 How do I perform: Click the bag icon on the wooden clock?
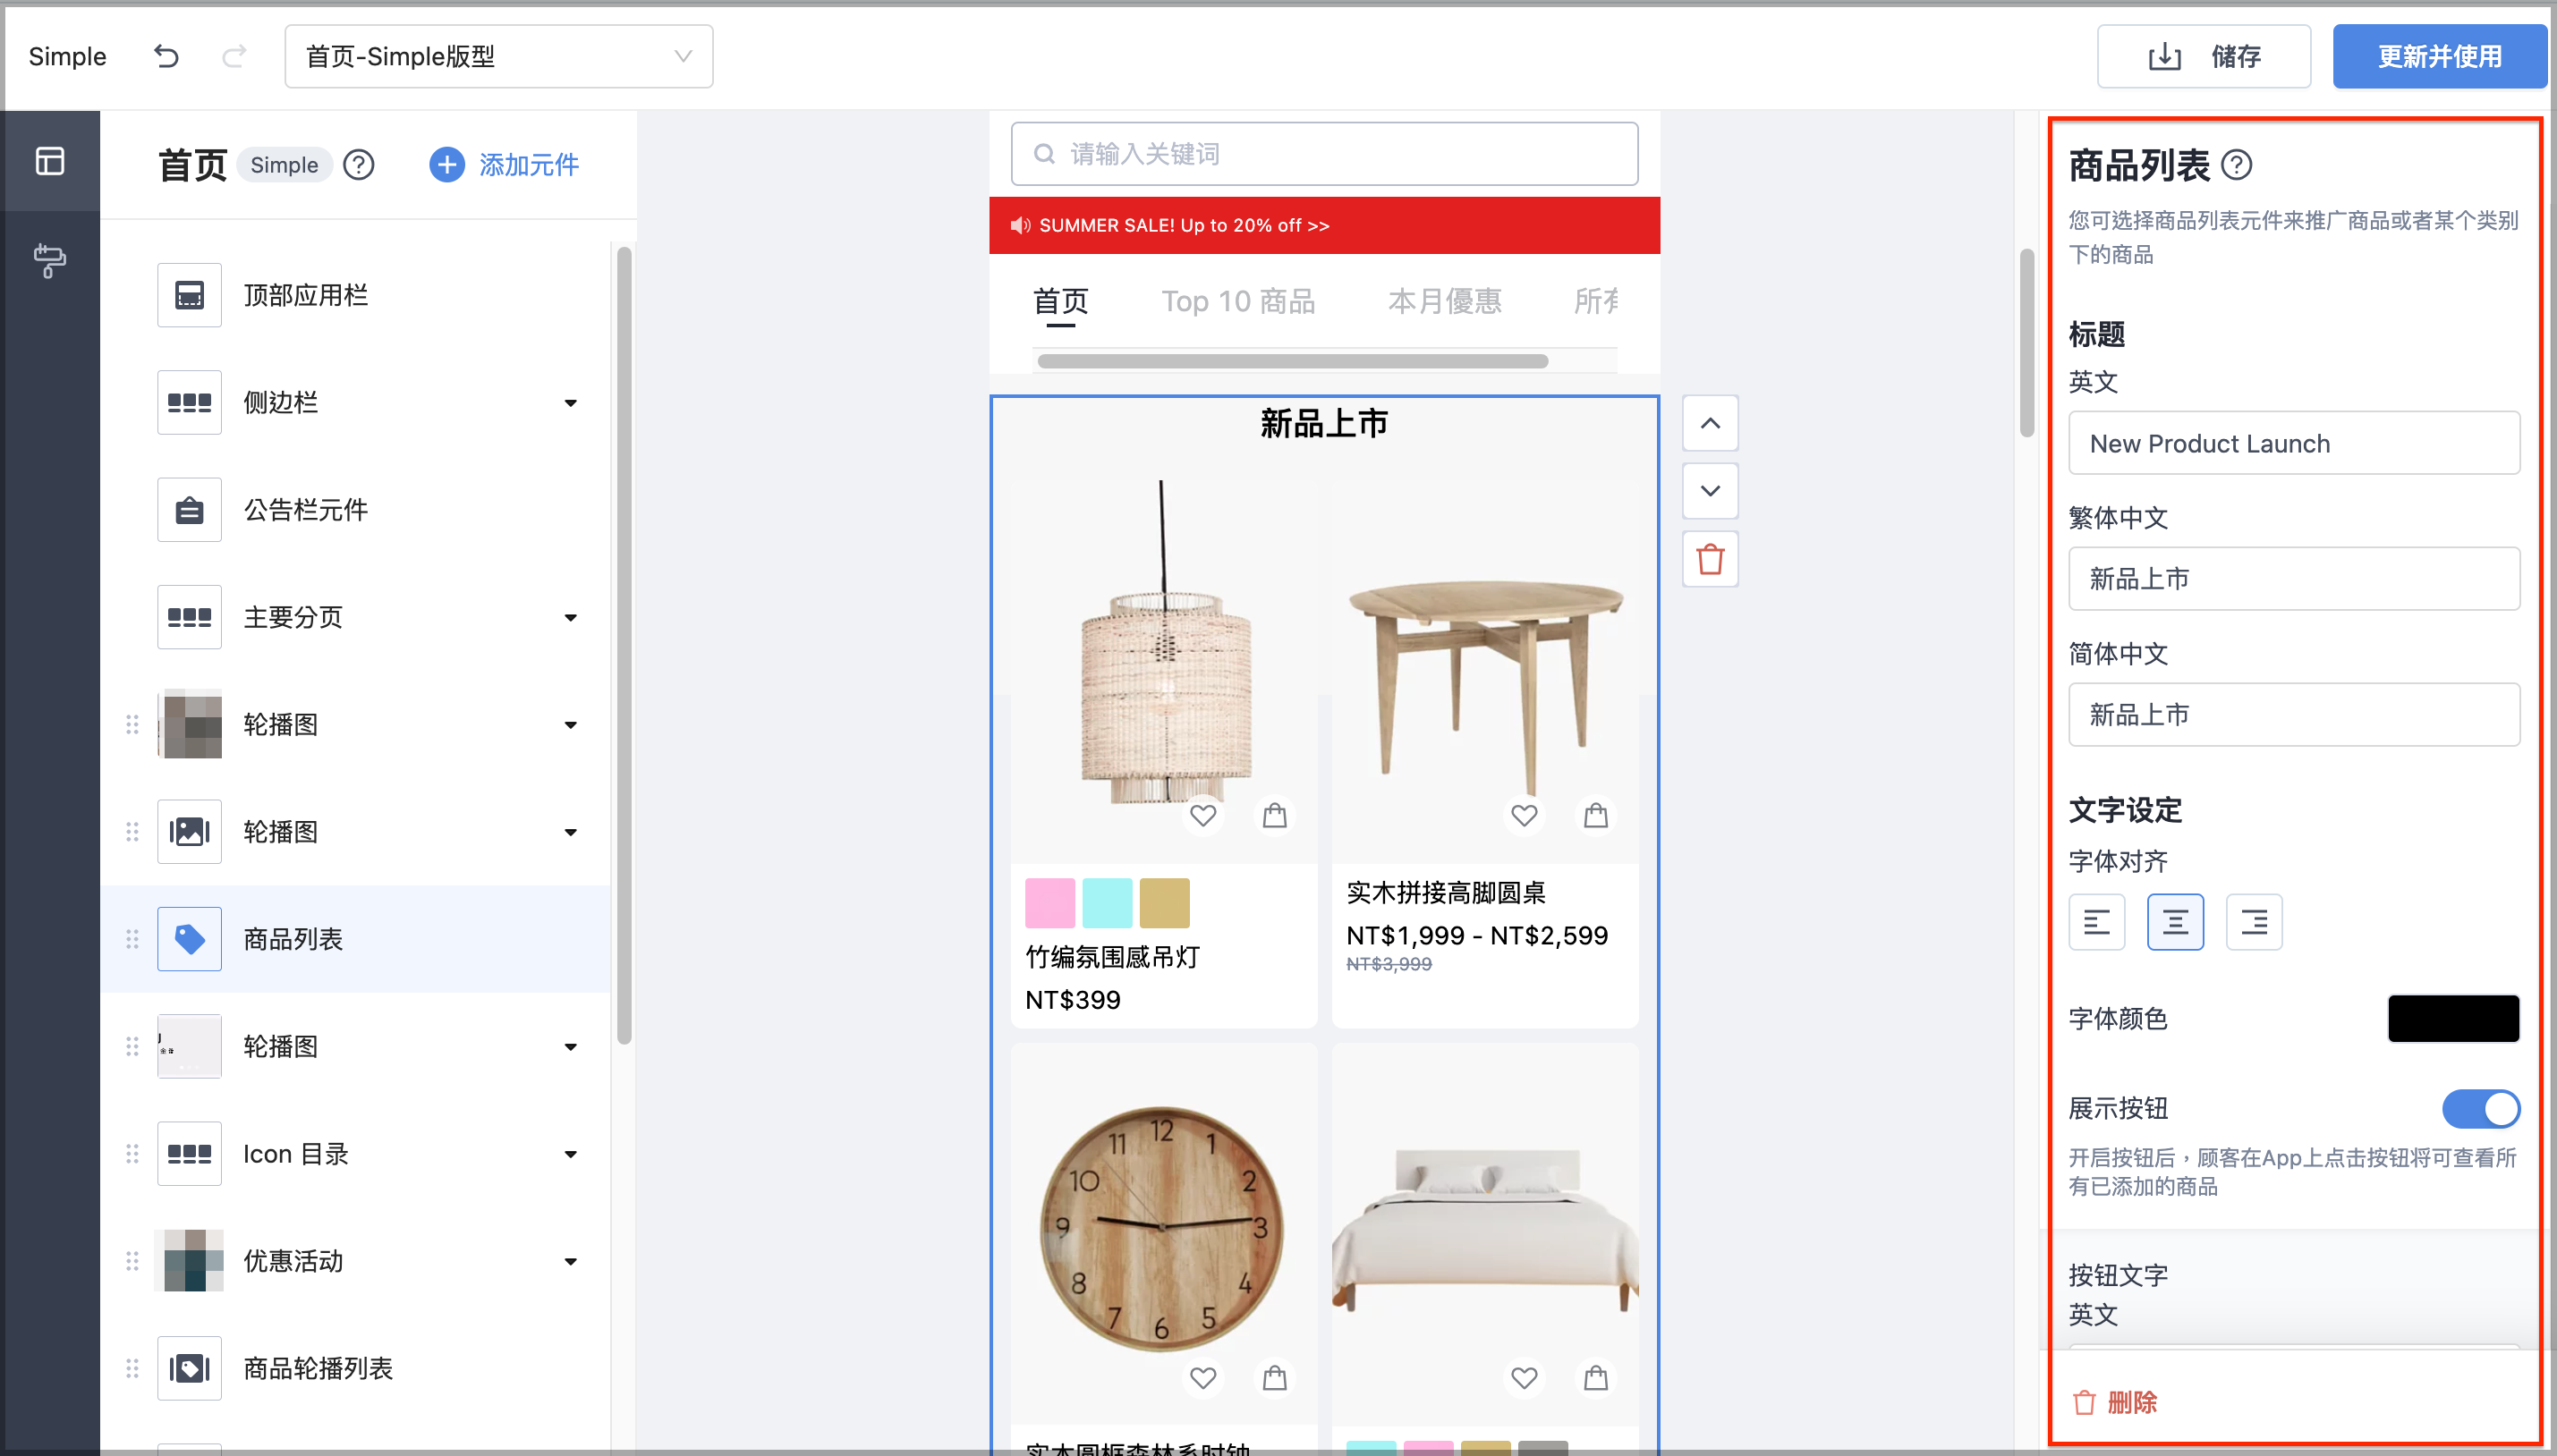click(x=1275, y=1378)
